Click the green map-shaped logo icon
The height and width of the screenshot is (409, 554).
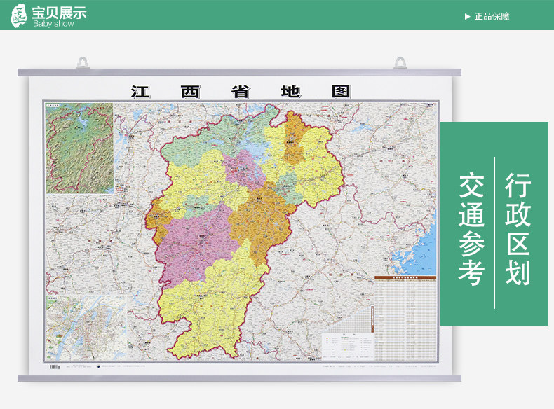point(18,15)
